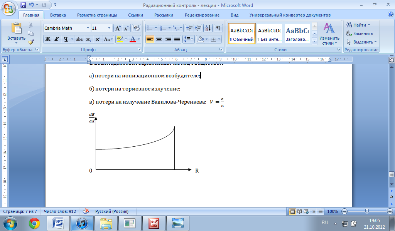
Task: Click the 100% zoom level
Action: click(x=332, y=211)
